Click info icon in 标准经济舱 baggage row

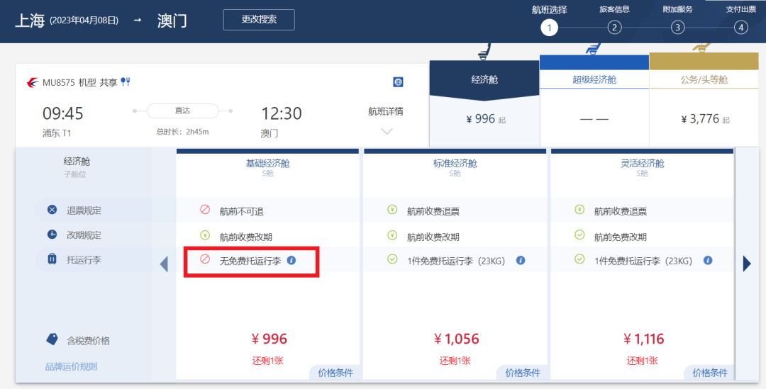[x=521, y=260]
